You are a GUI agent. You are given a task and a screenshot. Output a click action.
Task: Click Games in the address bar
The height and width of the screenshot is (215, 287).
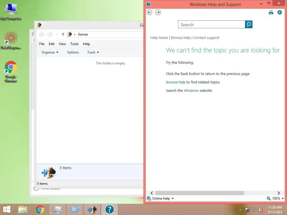pos(83,34)
